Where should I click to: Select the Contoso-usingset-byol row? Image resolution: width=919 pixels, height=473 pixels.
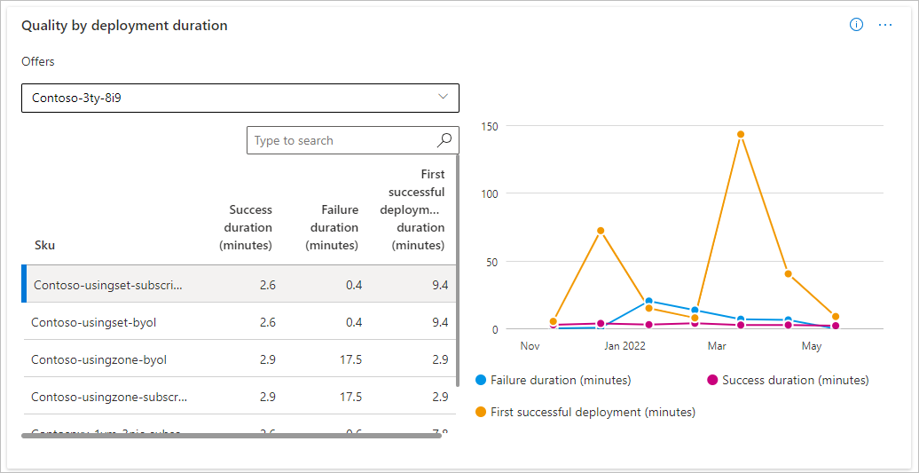point(93,322)
